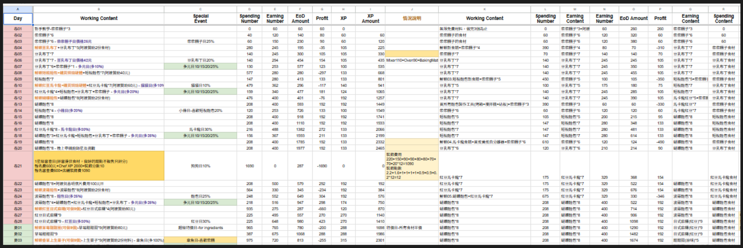The width and height of the screenshot is (743, 248).
Task: Click the Working Content header in column K
Action: 485,18
